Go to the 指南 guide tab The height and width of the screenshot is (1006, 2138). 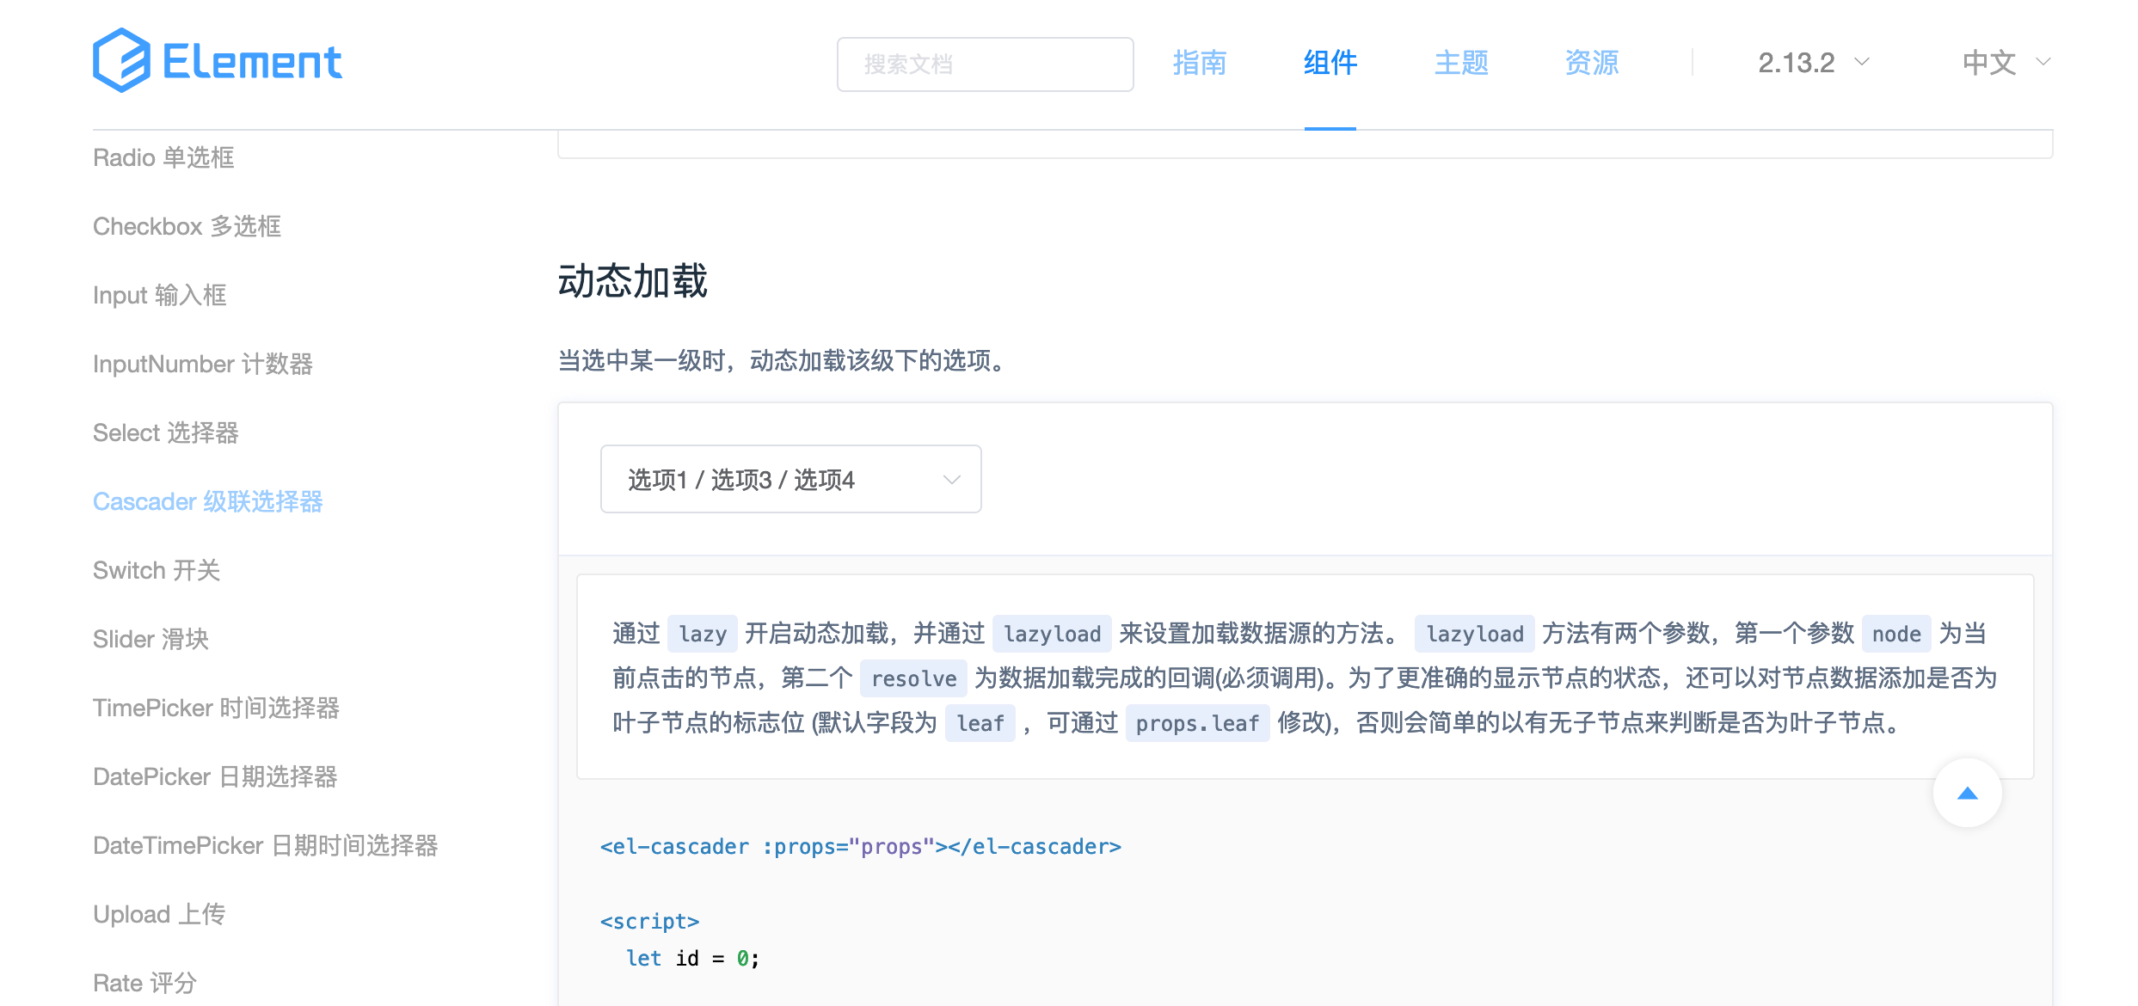point(1199,63)
